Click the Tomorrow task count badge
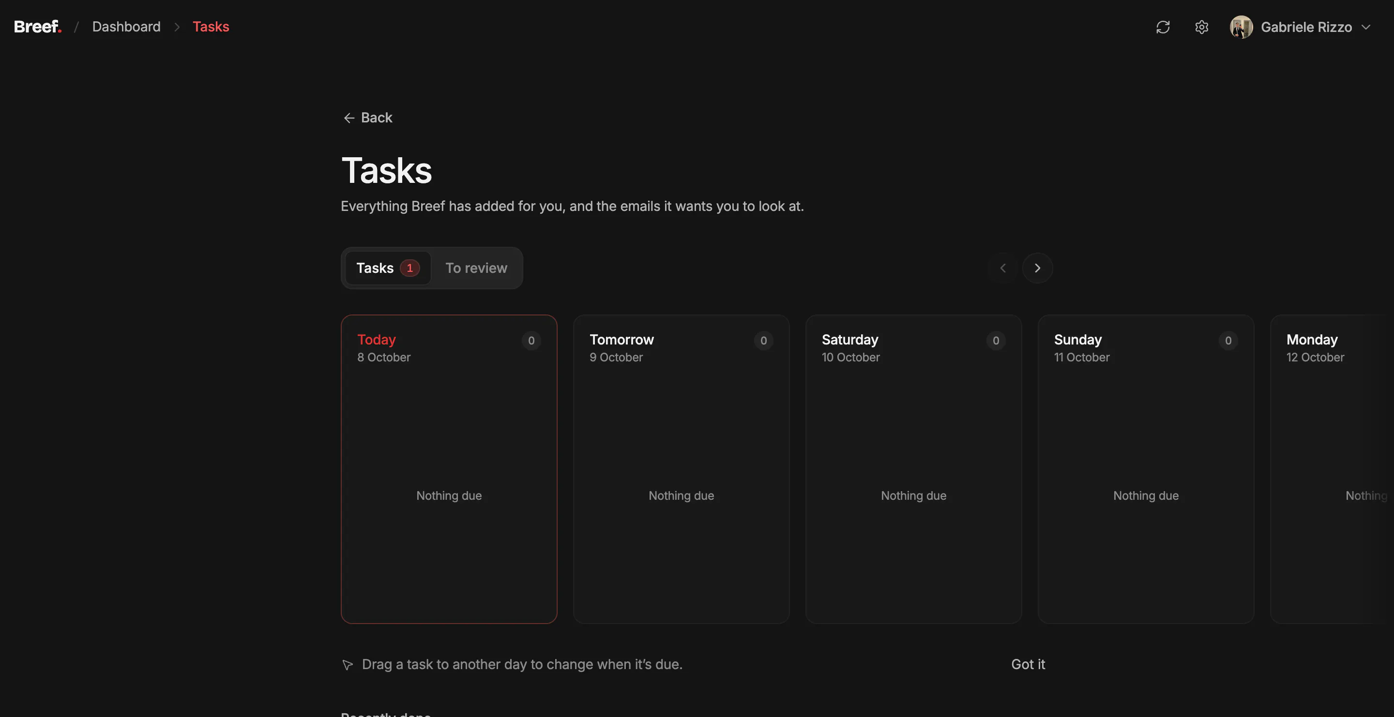This screenshot has height=717, width=1394. pyautogui.click(x=763, y=340)
